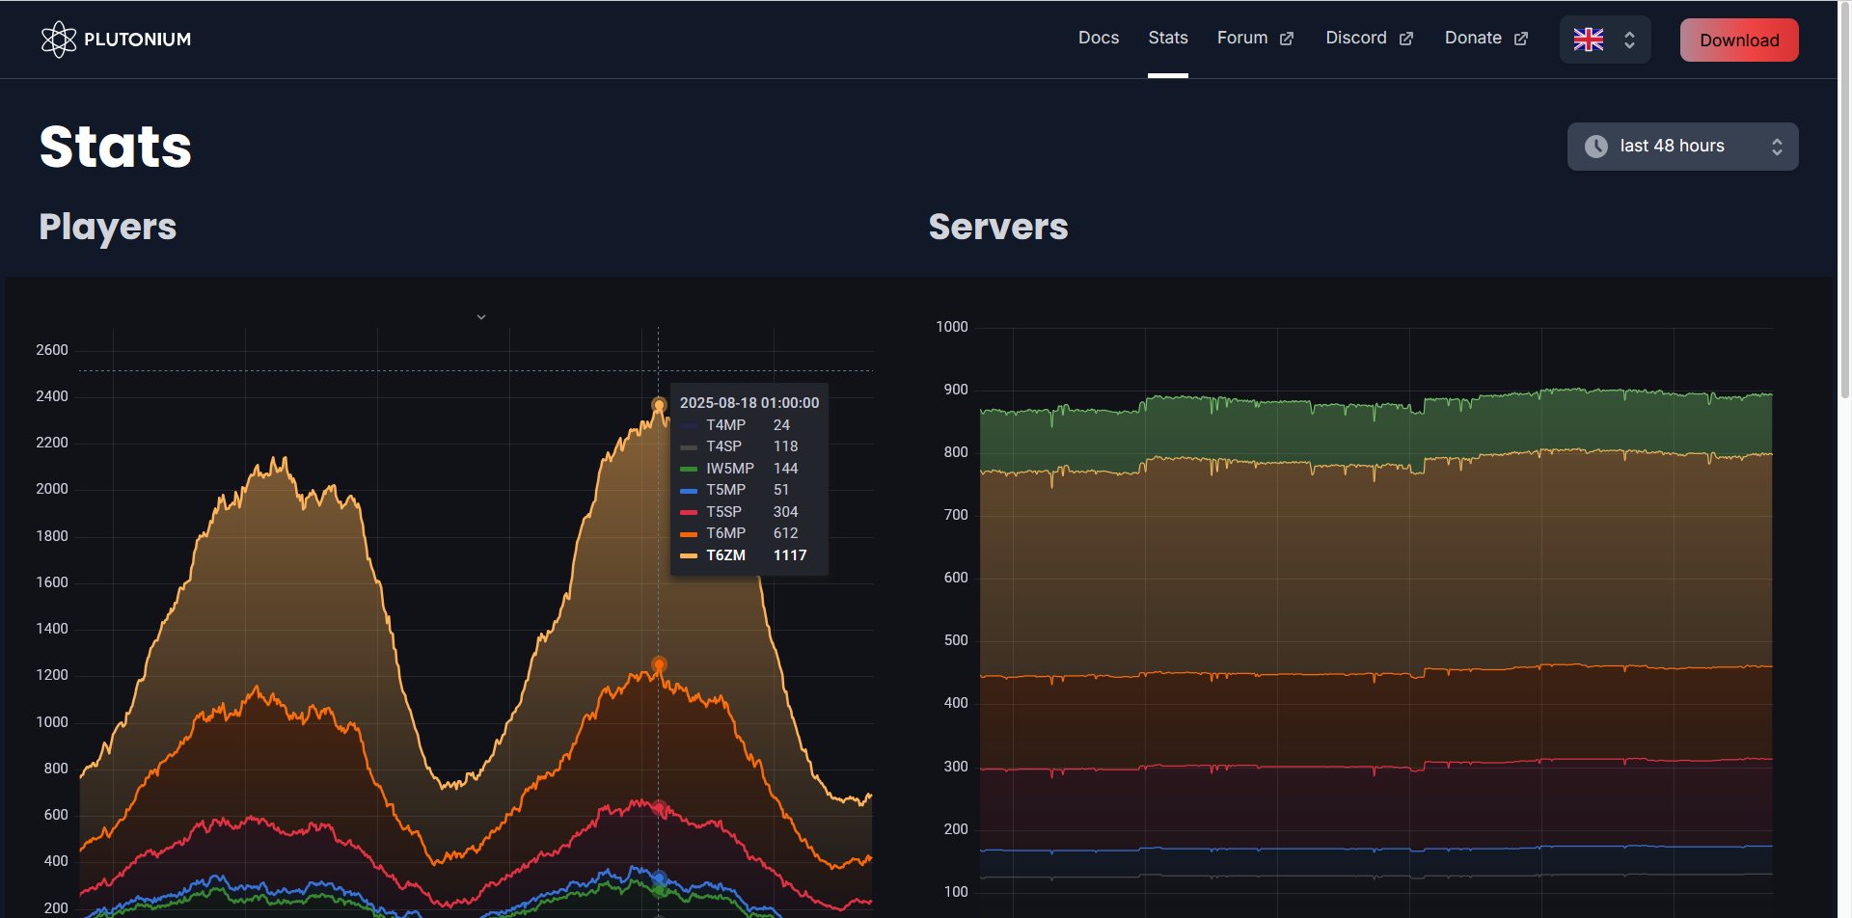Image resolution: width=1852 pixels, height=918 pixels.
Task: Click the Plutonium atom logo icon
Action: (x=59, y=40)
